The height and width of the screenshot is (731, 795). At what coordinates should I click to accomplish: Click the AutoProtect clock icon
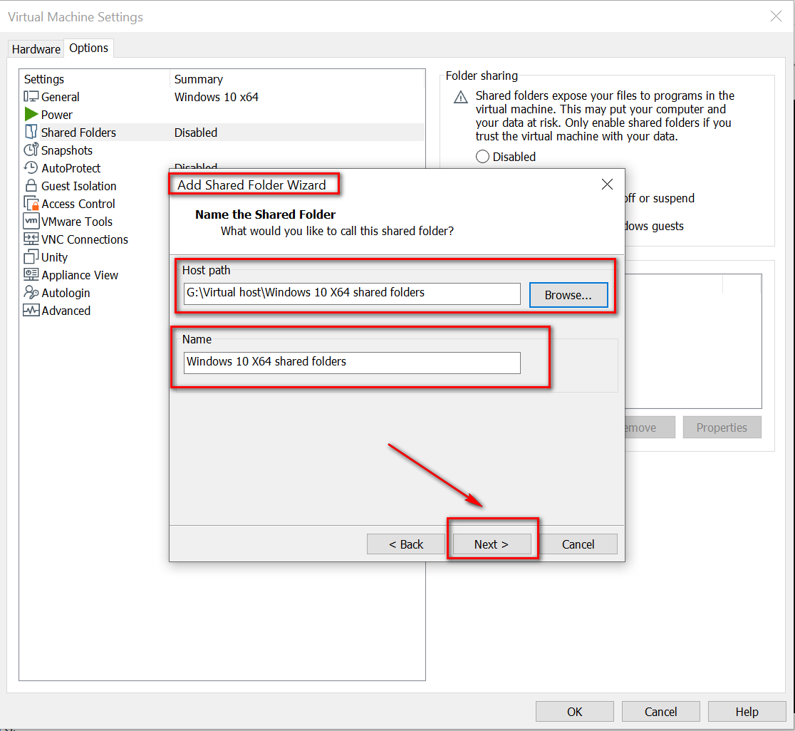tap(31, 167)
